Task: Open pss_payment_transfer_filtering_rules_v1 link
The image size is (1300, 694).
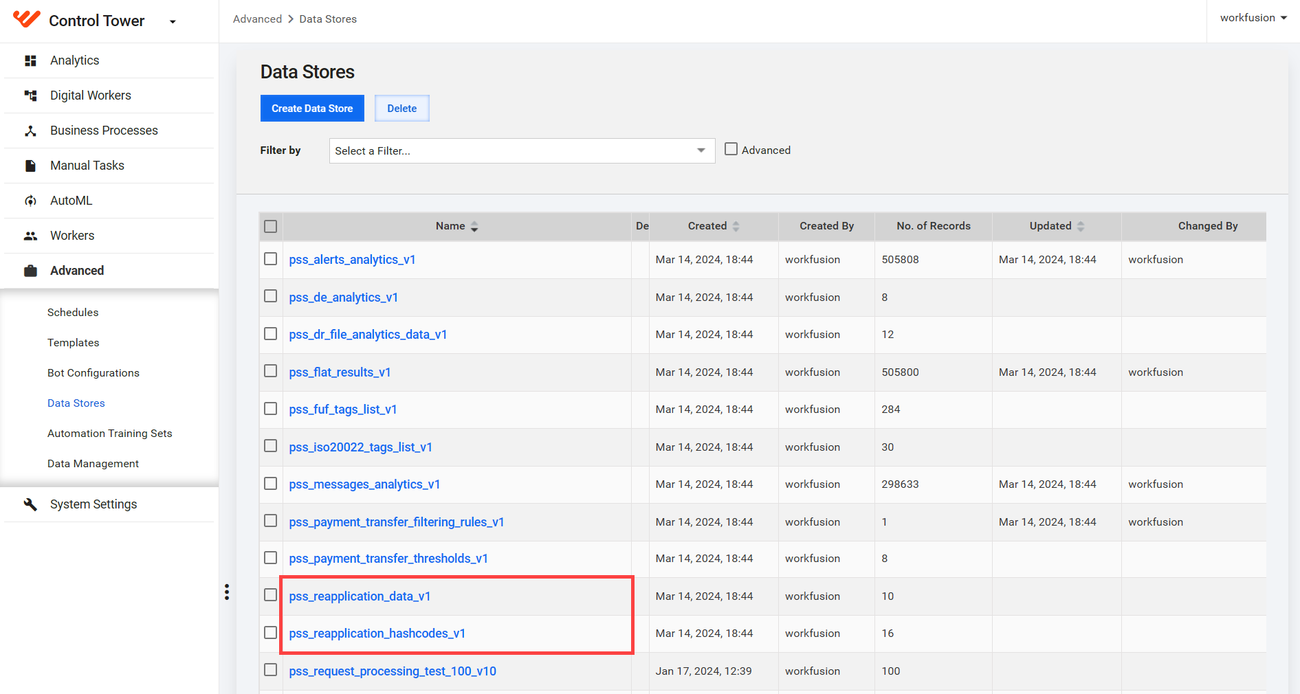Action: point(397,522)
